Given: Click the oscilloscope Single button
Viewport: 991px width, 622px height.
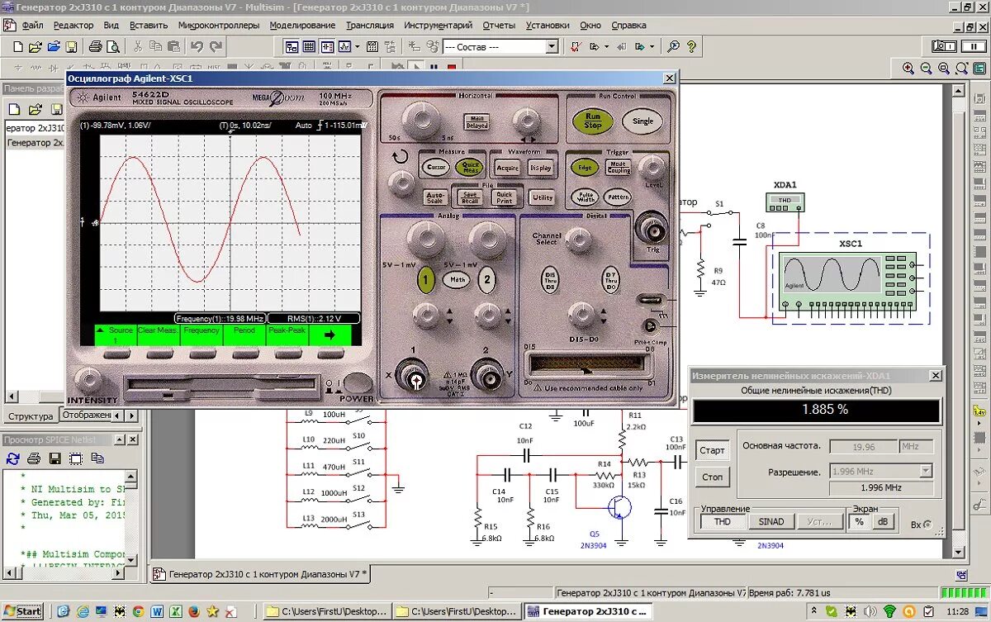Looking at the screenshot, I should tap(642, 121).
